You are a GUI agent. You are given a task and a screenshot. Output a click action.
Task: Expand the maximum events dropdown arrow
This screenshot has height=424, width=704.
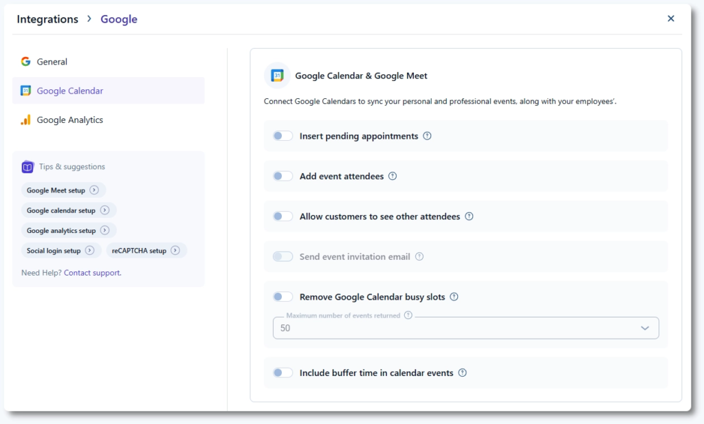(645, 328)
